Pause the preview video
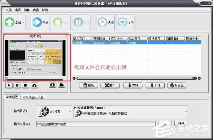This screenshot has width=213, height=140. 17,85
